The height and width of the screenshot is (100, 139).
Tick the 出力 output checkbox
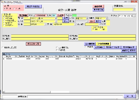pyautogui.click(x=86, y=47)
